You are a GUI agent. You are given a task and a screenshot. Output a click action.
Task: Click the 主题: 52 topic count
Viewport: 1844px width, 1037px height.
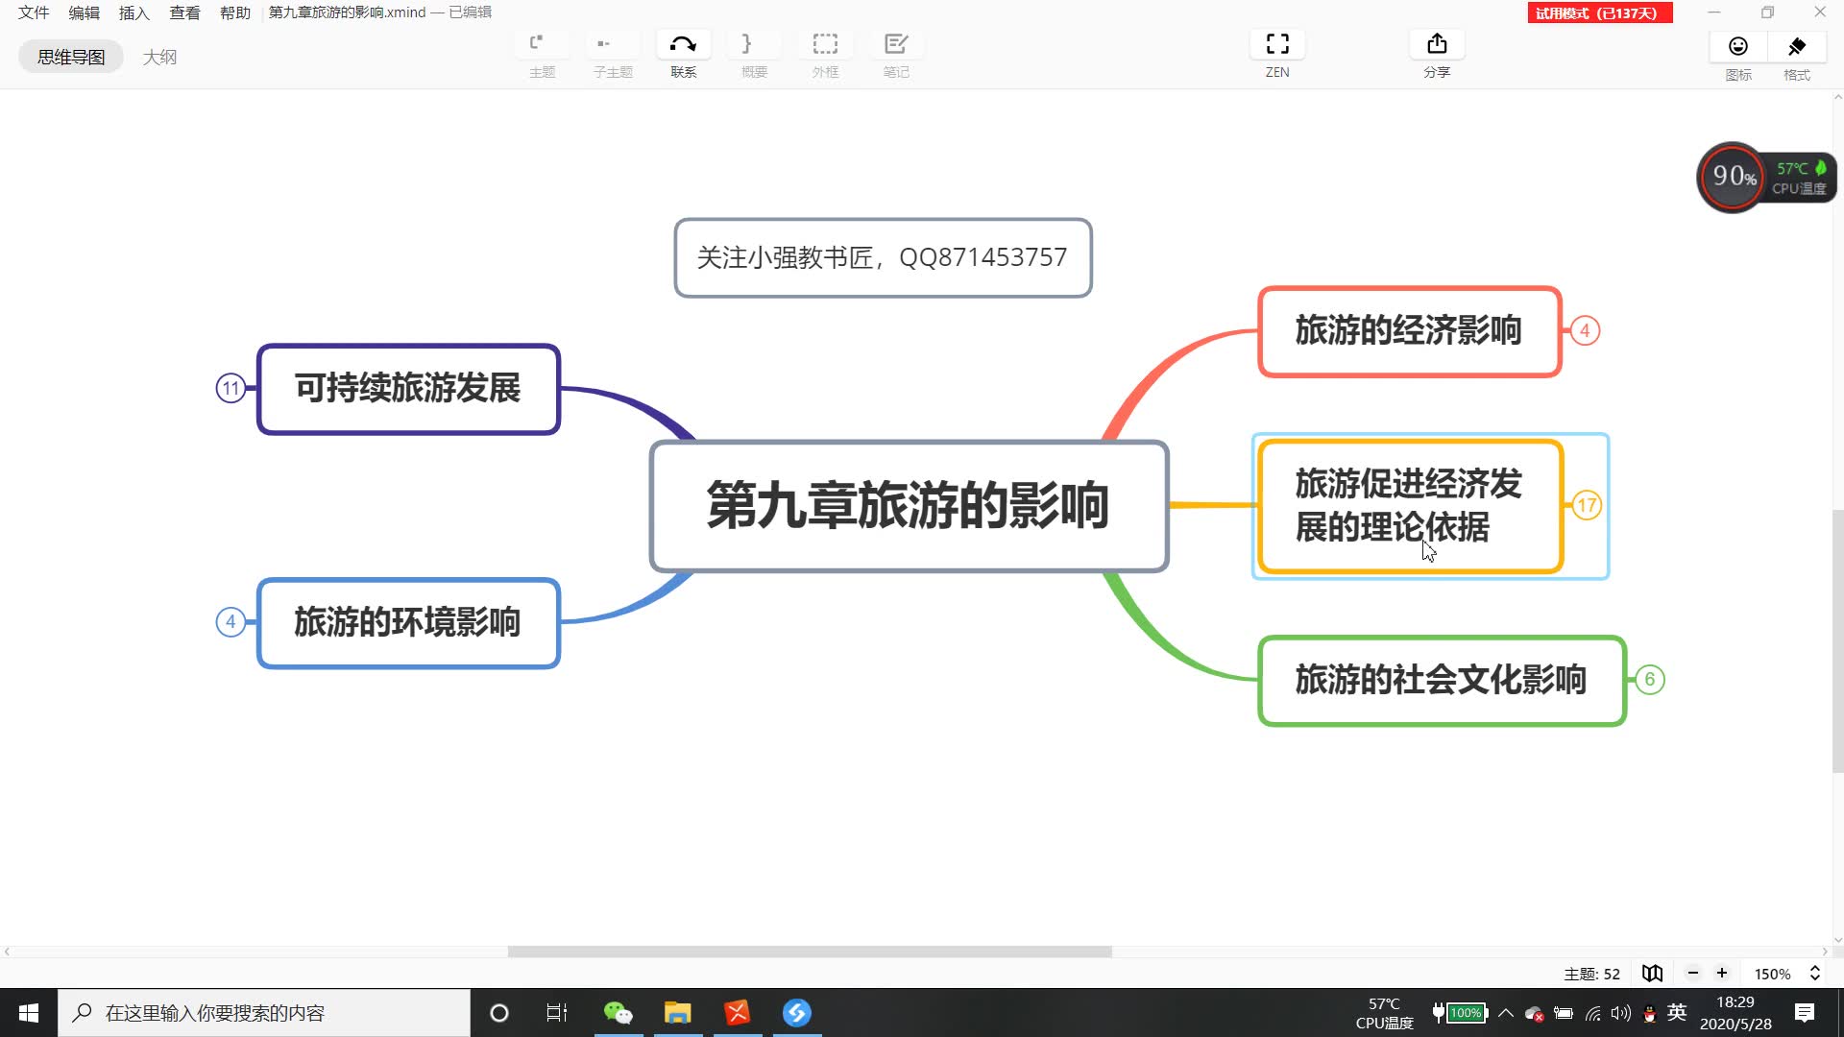[x=1592, y=974]
